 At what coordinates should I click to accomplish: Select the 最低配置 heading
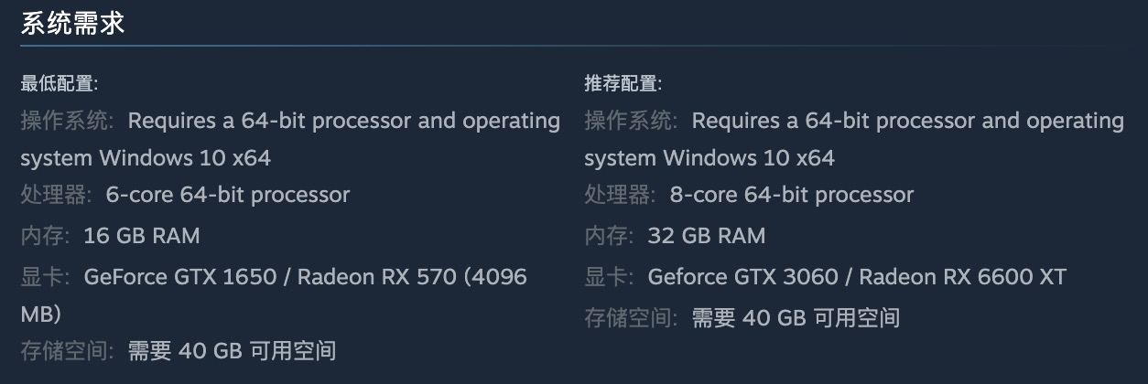(59, 84)
